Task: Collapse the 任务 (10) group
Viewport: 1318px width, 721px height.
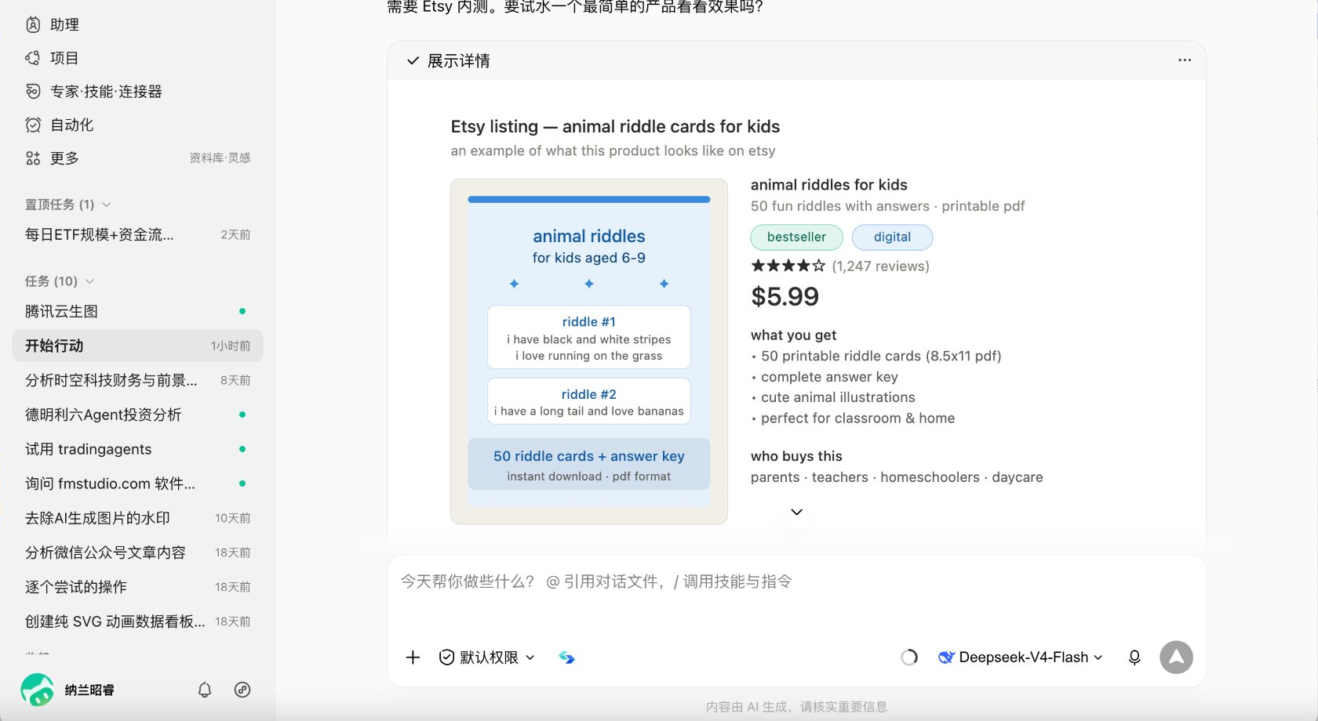Action: tap(59, 281)
